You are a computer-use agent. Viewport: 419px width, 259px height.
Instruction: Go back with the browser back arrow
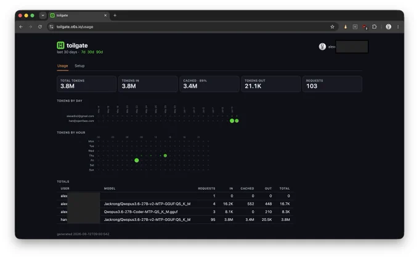click(x=21, y=27)
